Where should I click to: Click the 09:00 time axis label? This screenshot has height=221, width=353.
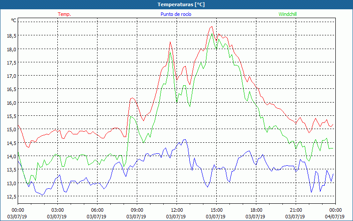[x=137, y=210]
